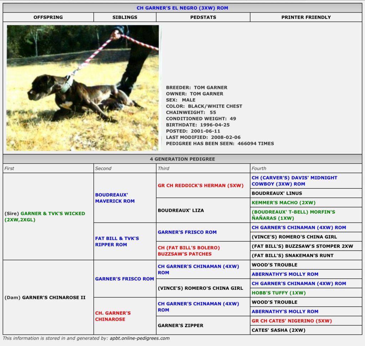Open the PEDSTATS tab
Viewport: 365px width, 346px height.
coord(203,17)
